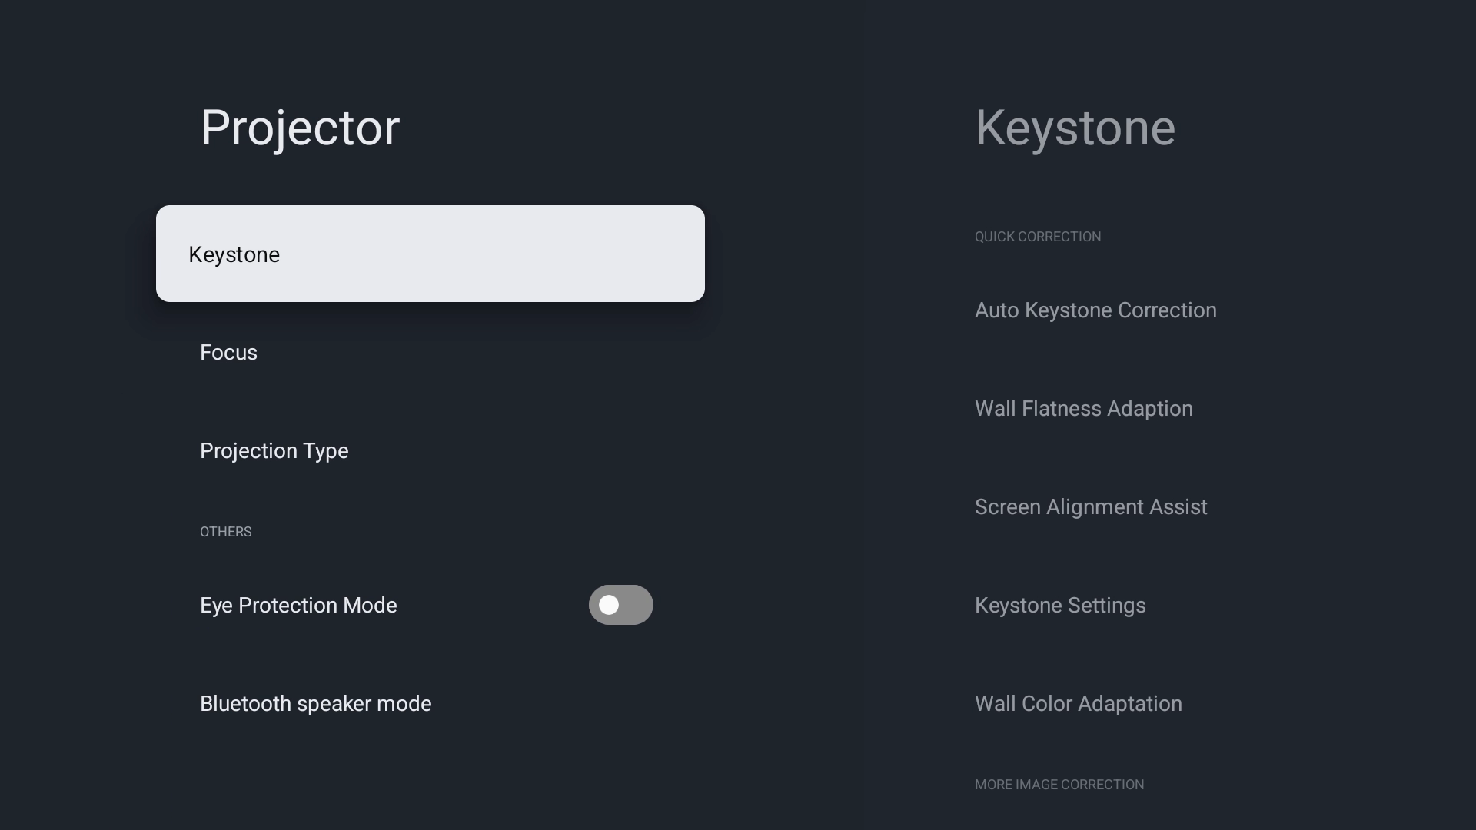Click the grey track of Eye Protection switch

pyautogui.click(x=638, y=605)
